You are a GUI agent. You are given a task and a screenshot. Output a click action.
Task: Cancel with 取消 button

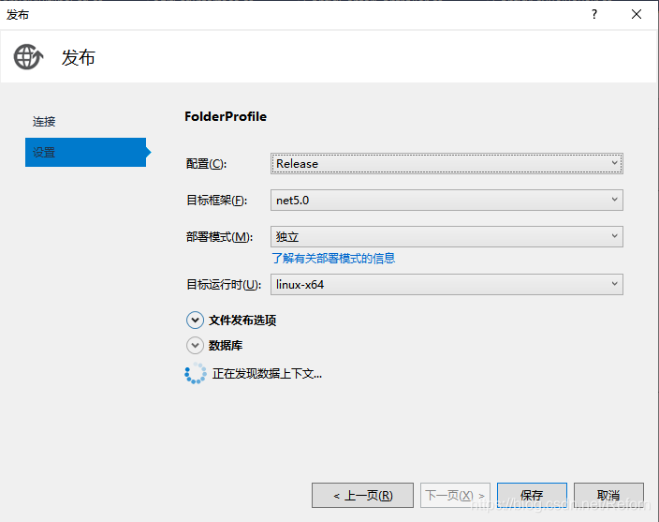[609, 496]
